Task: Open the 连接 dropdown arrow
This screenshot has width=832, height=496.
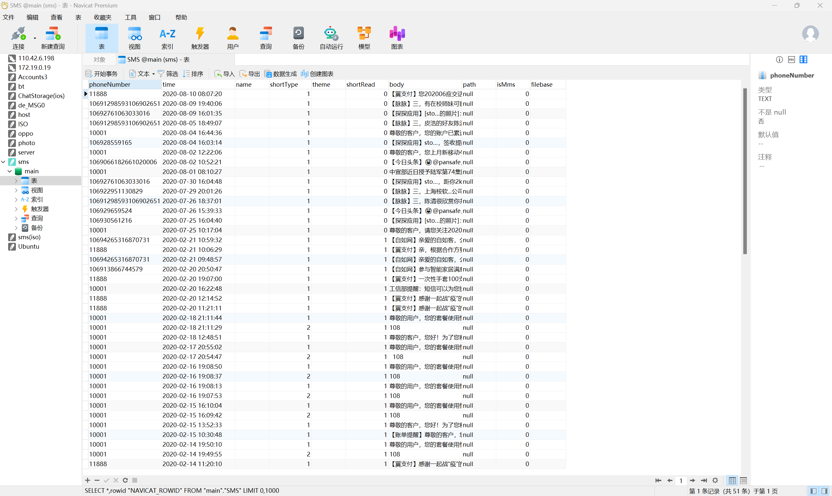Action: (35, 38)
